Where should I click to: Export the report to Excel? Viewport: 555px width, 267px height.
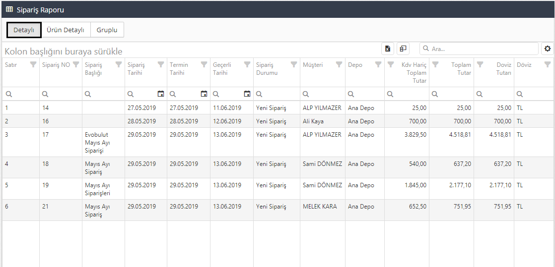388,49
